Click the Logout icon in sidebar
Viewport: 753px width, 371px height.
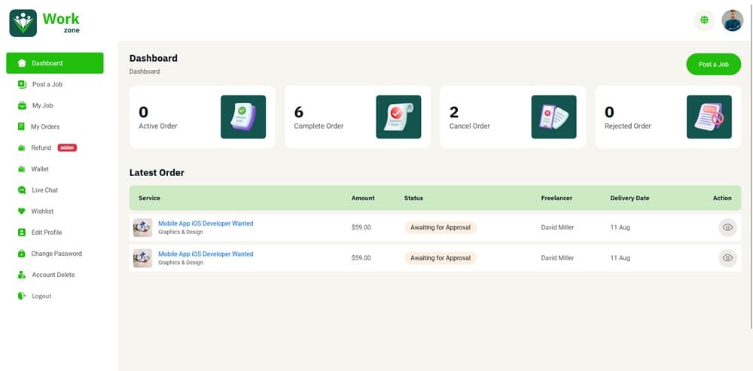[22, 296]
